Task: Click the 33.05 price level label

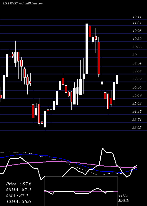Action: pos(137,128)
